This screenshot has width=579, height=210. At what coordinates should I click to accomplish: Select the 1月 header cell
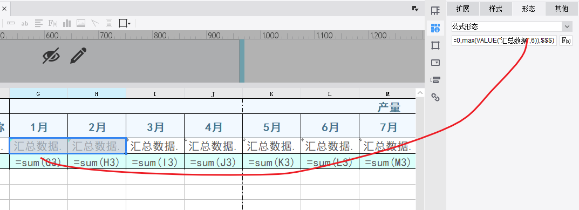coord(38,126)
